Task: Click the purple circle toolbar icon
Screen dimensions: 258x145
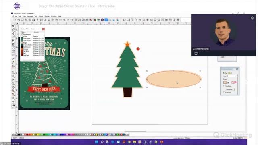Action: click(102, 20)
